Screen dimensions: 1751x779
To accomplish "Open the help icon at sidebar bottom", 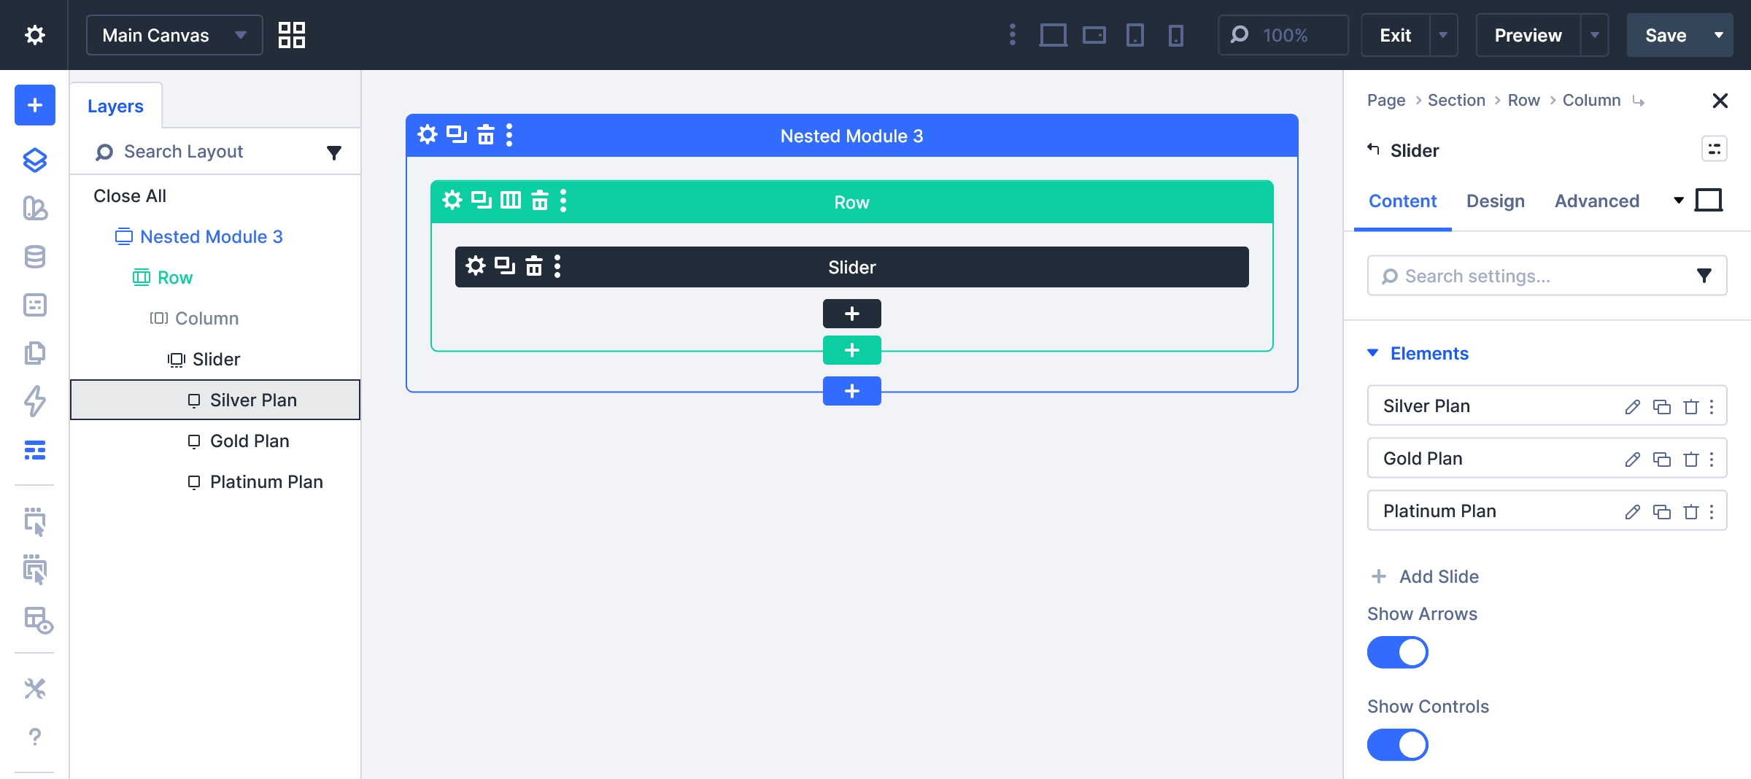I will (34, 737).
